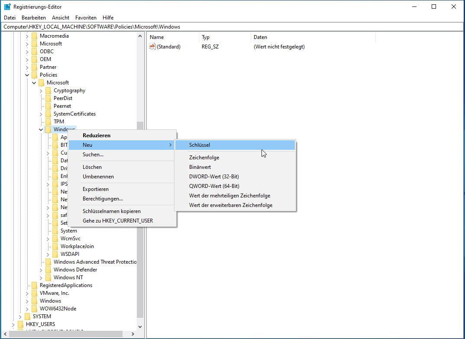Image resolution: width=465 pixels, height=339 pixels.
Task: Click the Registry Editor app icon in title bar
Action: click(7, 6)
